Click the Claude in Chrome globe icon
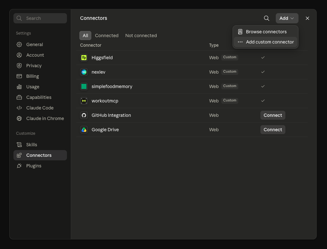Screen dimensions: 327x249 click(19, 118)
